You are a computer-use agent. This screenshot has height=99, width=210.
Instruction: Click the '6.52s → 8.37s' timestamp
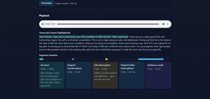tap(154, 69)
